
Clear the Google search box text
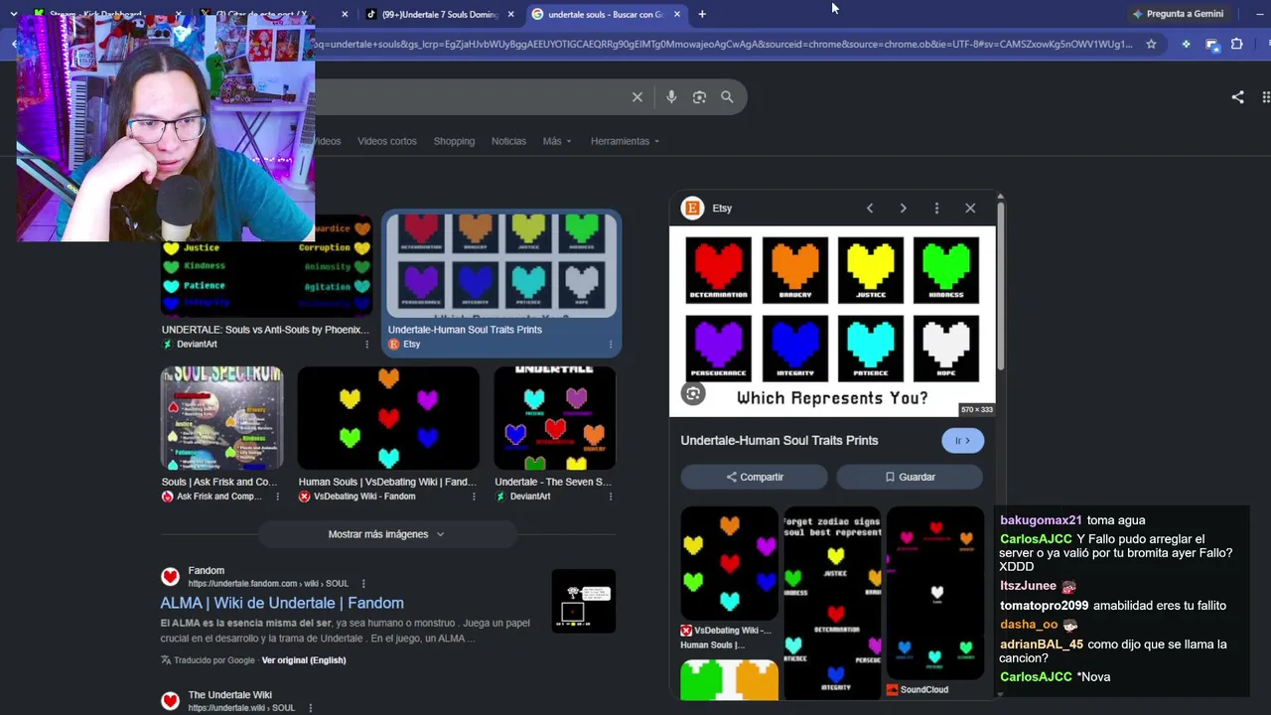[x=637, y=97]
